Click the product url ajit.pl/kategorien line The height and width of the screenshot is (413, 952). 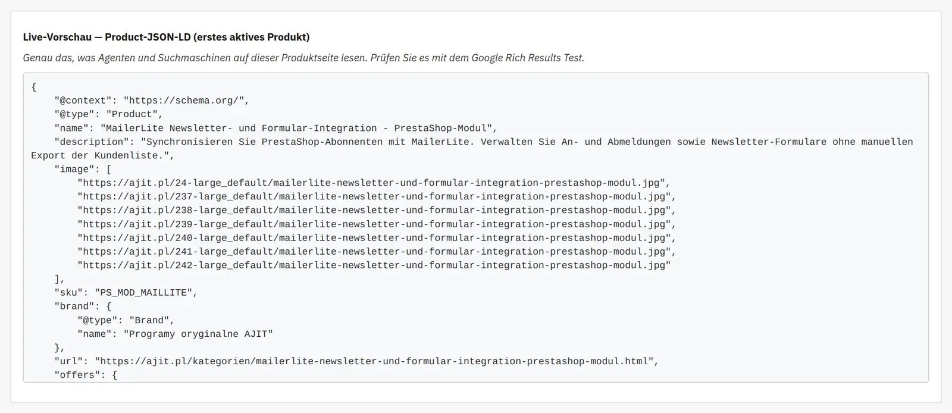pyautogui.click(x=356, y=361)
